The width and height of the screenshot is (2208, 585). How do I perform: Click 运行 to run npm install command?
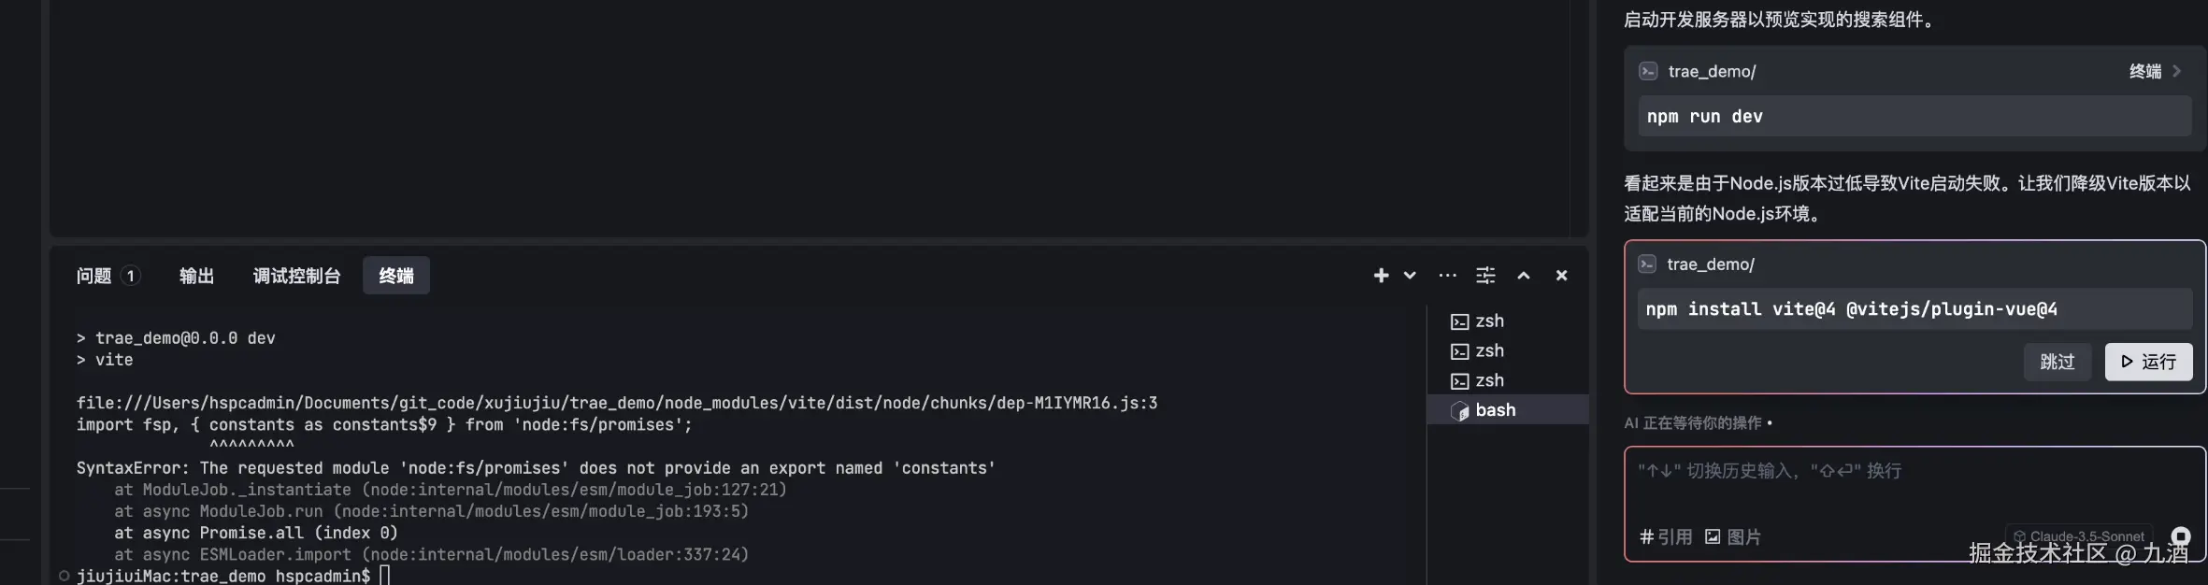click(2148, 362)
